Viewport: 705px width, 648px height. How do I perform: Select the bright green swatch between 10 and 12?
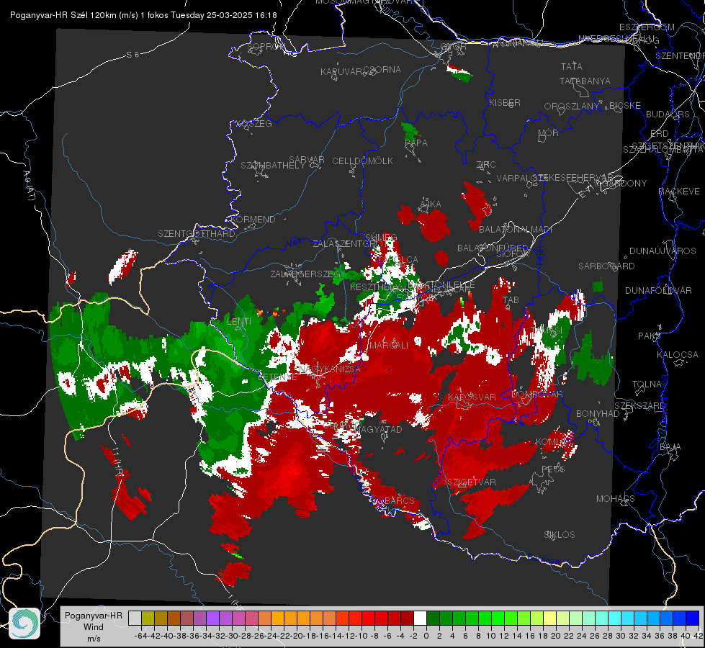(x=498, y=618)
